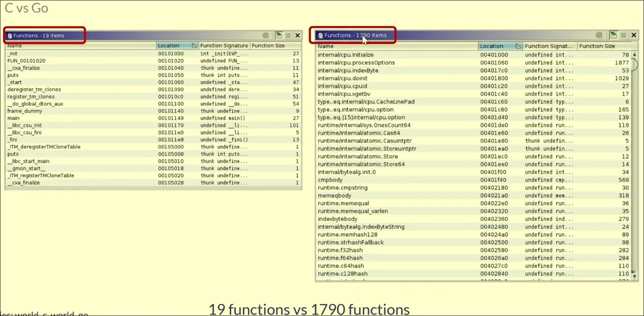This screenshot has height=316, width=644.
Task: Click the Function Signature header in the 19 items table
Action: [224, 46]
